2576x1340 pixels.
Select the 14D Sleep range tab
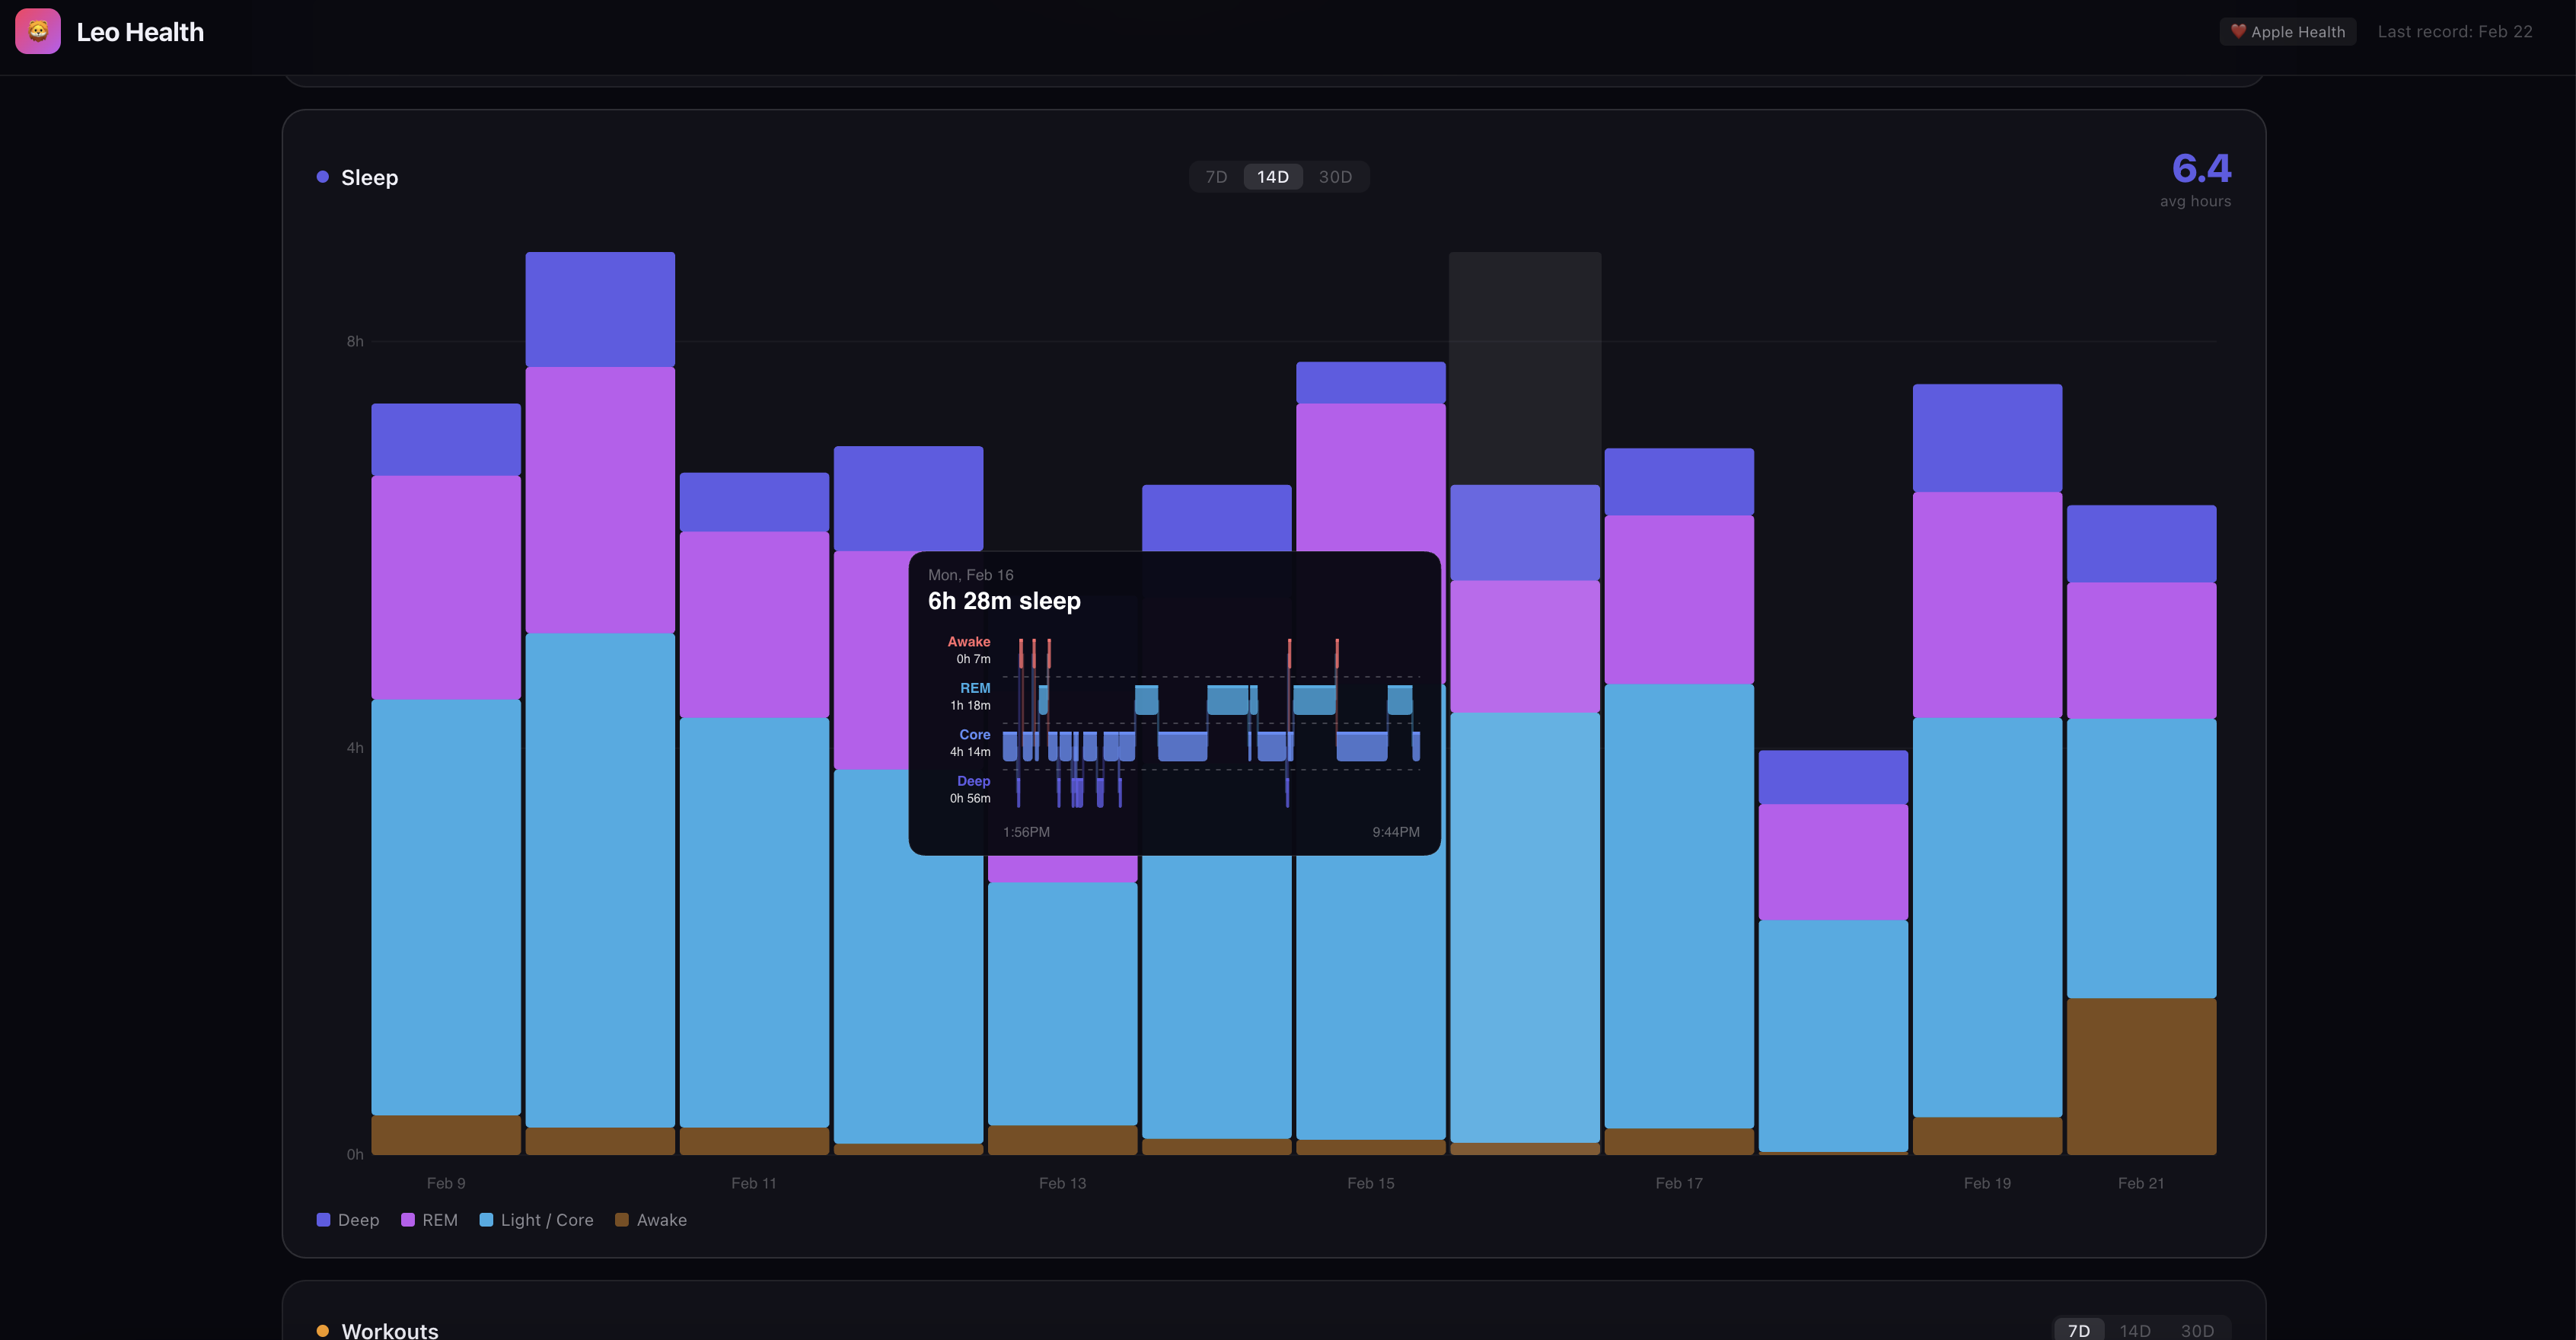1273,177
